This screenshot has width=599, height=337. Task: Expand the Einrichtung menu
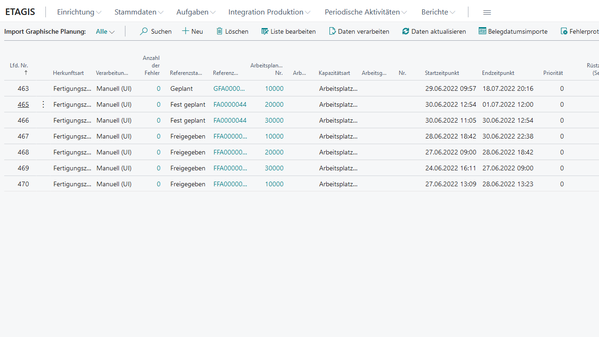(79, 12)
